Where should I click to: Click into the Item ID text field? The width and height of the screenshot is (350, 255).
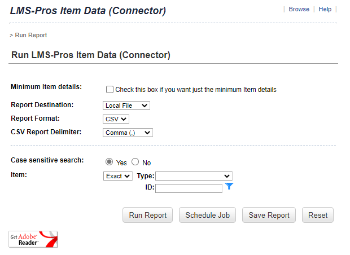[x=189, y=188]
